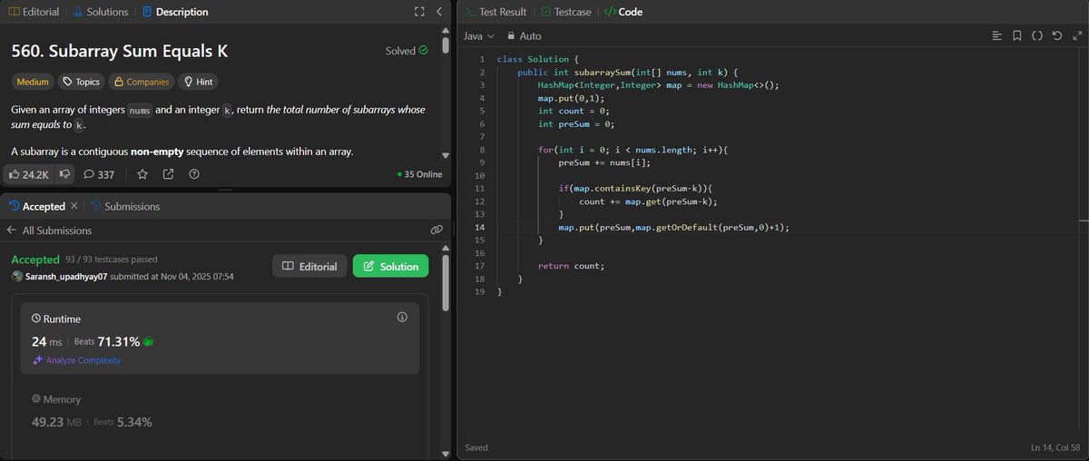Select the Description tab
This screenshot has width=1089, height=461.
click(x=175, y=12)
